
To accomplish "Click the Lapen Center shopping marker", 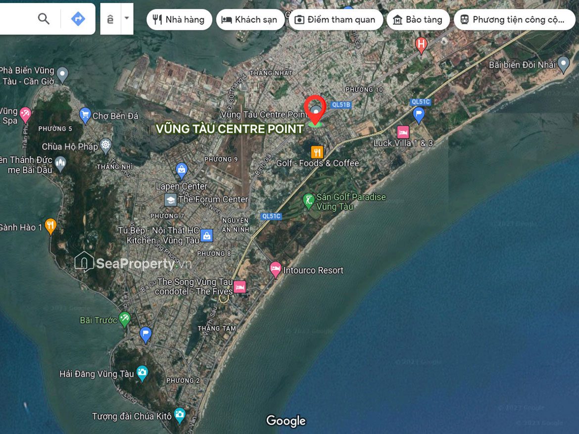I will pos(182,171).
